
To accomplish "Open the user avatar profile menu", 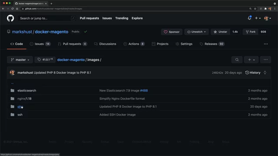I will (x=268, y=18).
